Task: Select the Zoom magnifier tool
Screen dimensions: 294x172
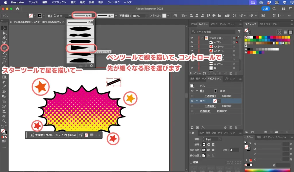Action: 4,121
